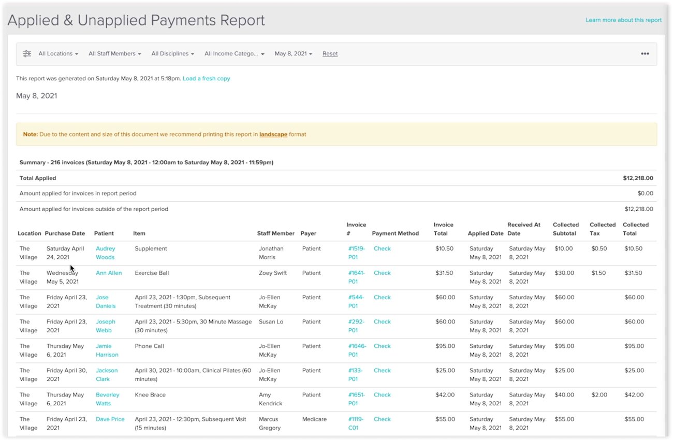Click Load a fresh copy

coord(206,79)
